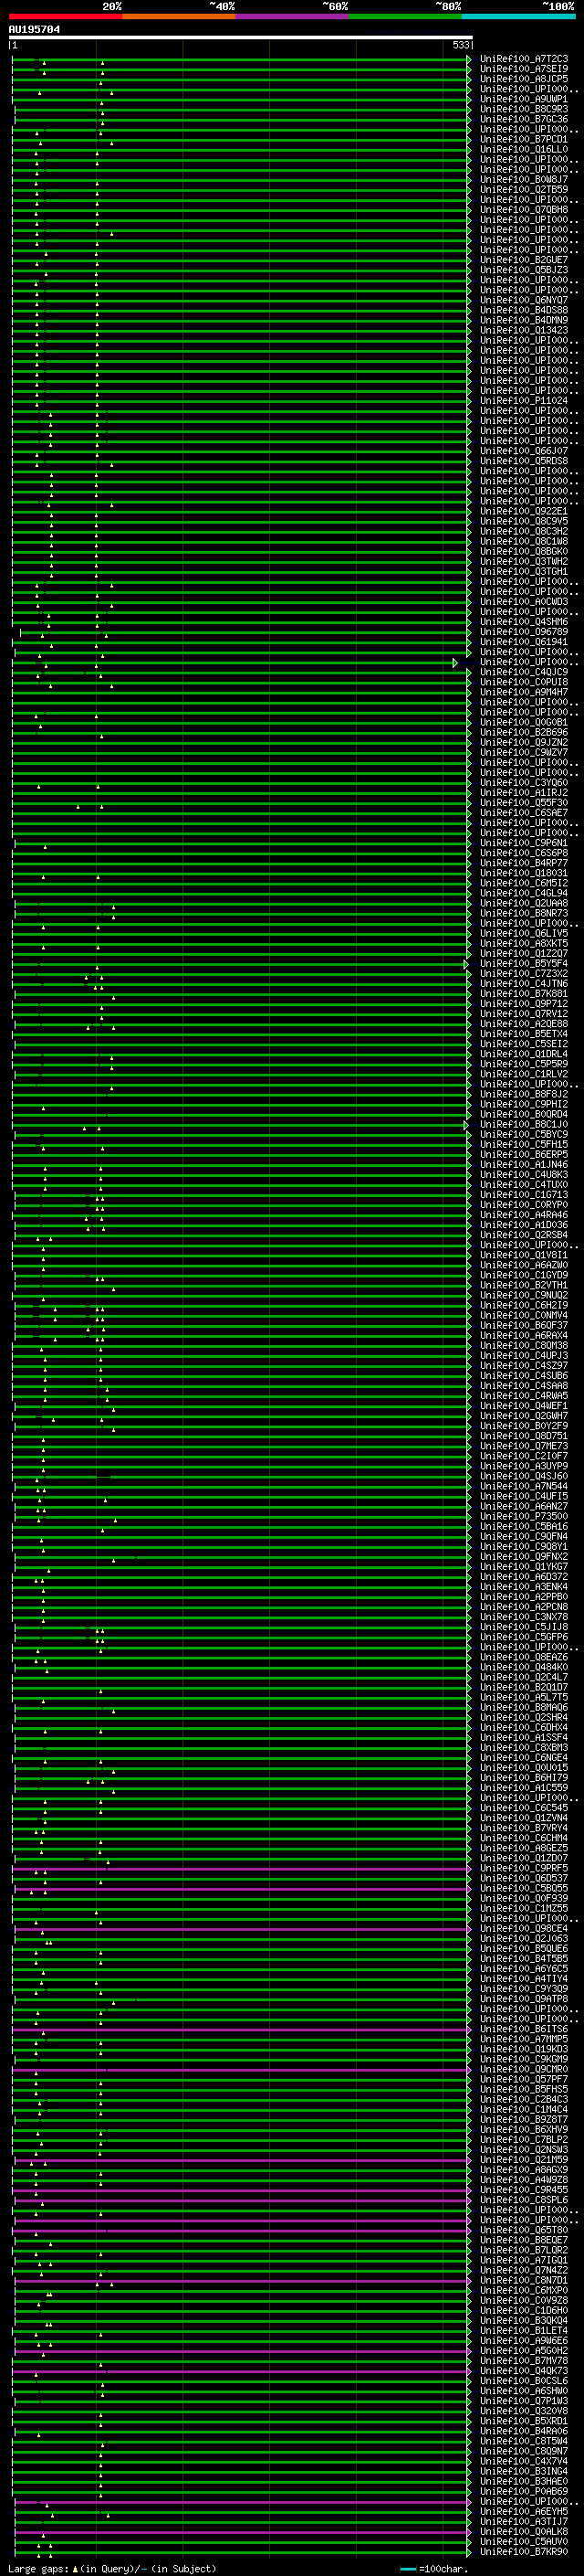The image size is (584, 2576).
Task: Select hit label UniRef100_A6D372
Action: [524, 1577]
